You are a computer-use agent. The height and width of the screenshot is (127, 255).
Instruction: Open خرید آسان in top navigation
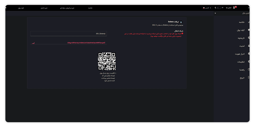[x=44, y=8]
